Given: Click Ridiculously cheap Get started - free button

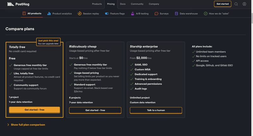Looking at the screenshot, I should click(x=95, y=110).
